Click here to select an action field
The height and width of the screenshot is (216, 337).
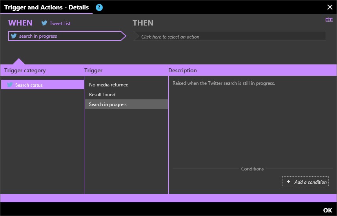(x=230, y=36)
